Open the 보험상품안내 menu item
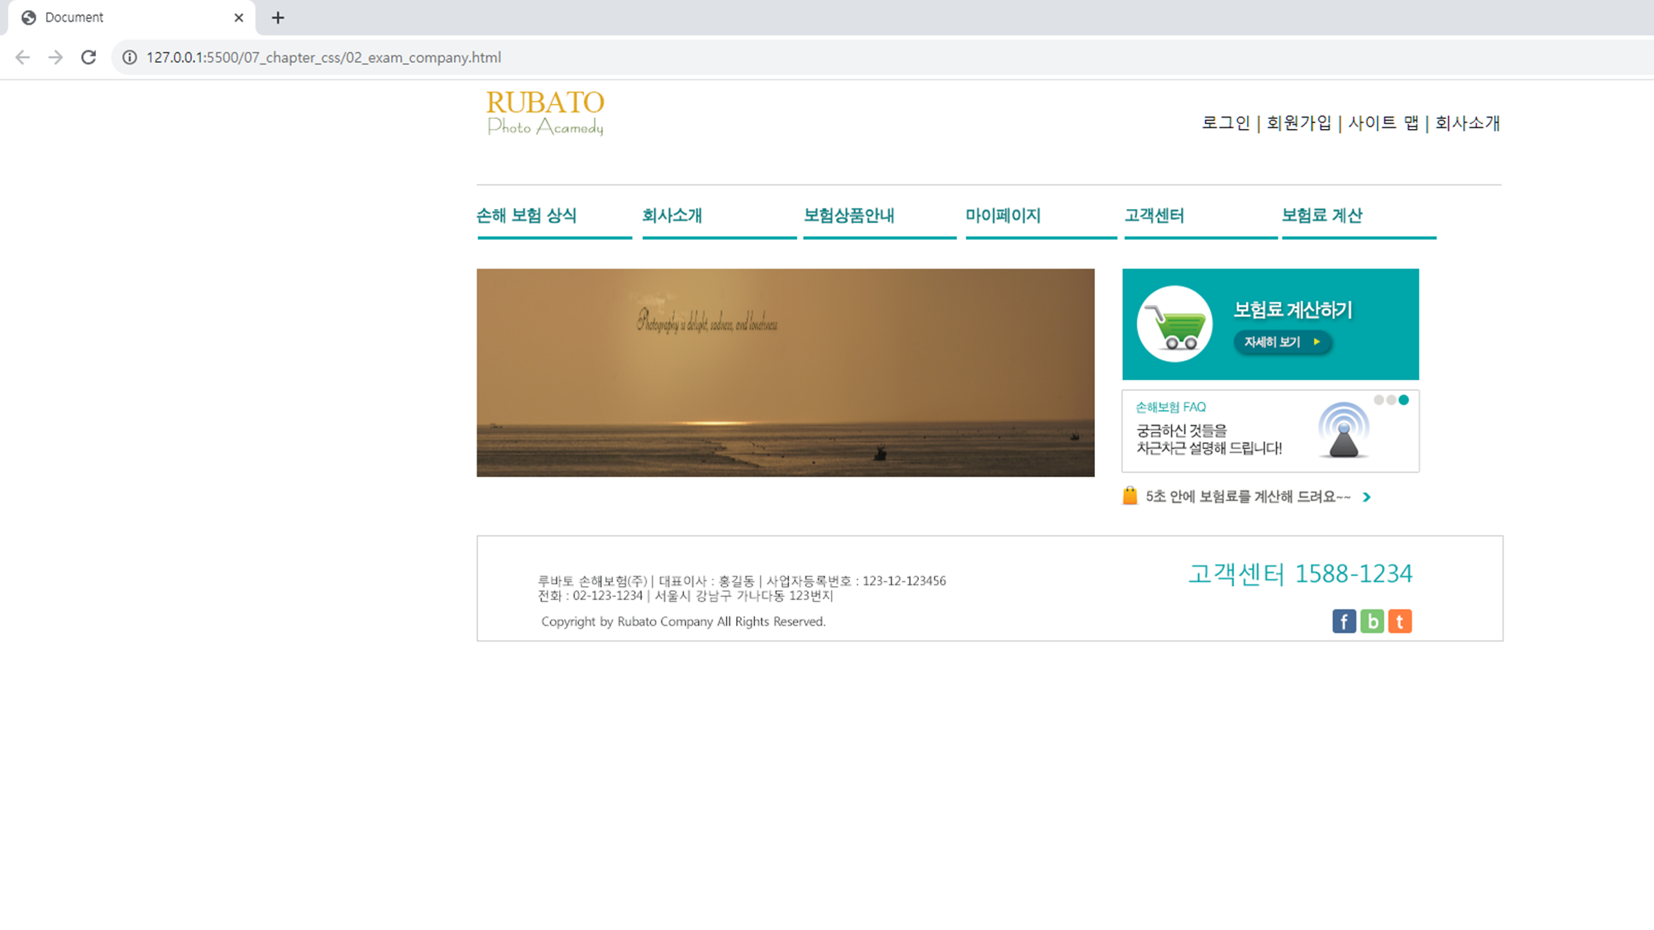Screen dimensions: 1654x930 click(849, 216)
